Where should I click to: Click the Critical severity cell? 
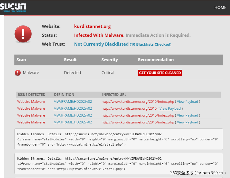108,73
